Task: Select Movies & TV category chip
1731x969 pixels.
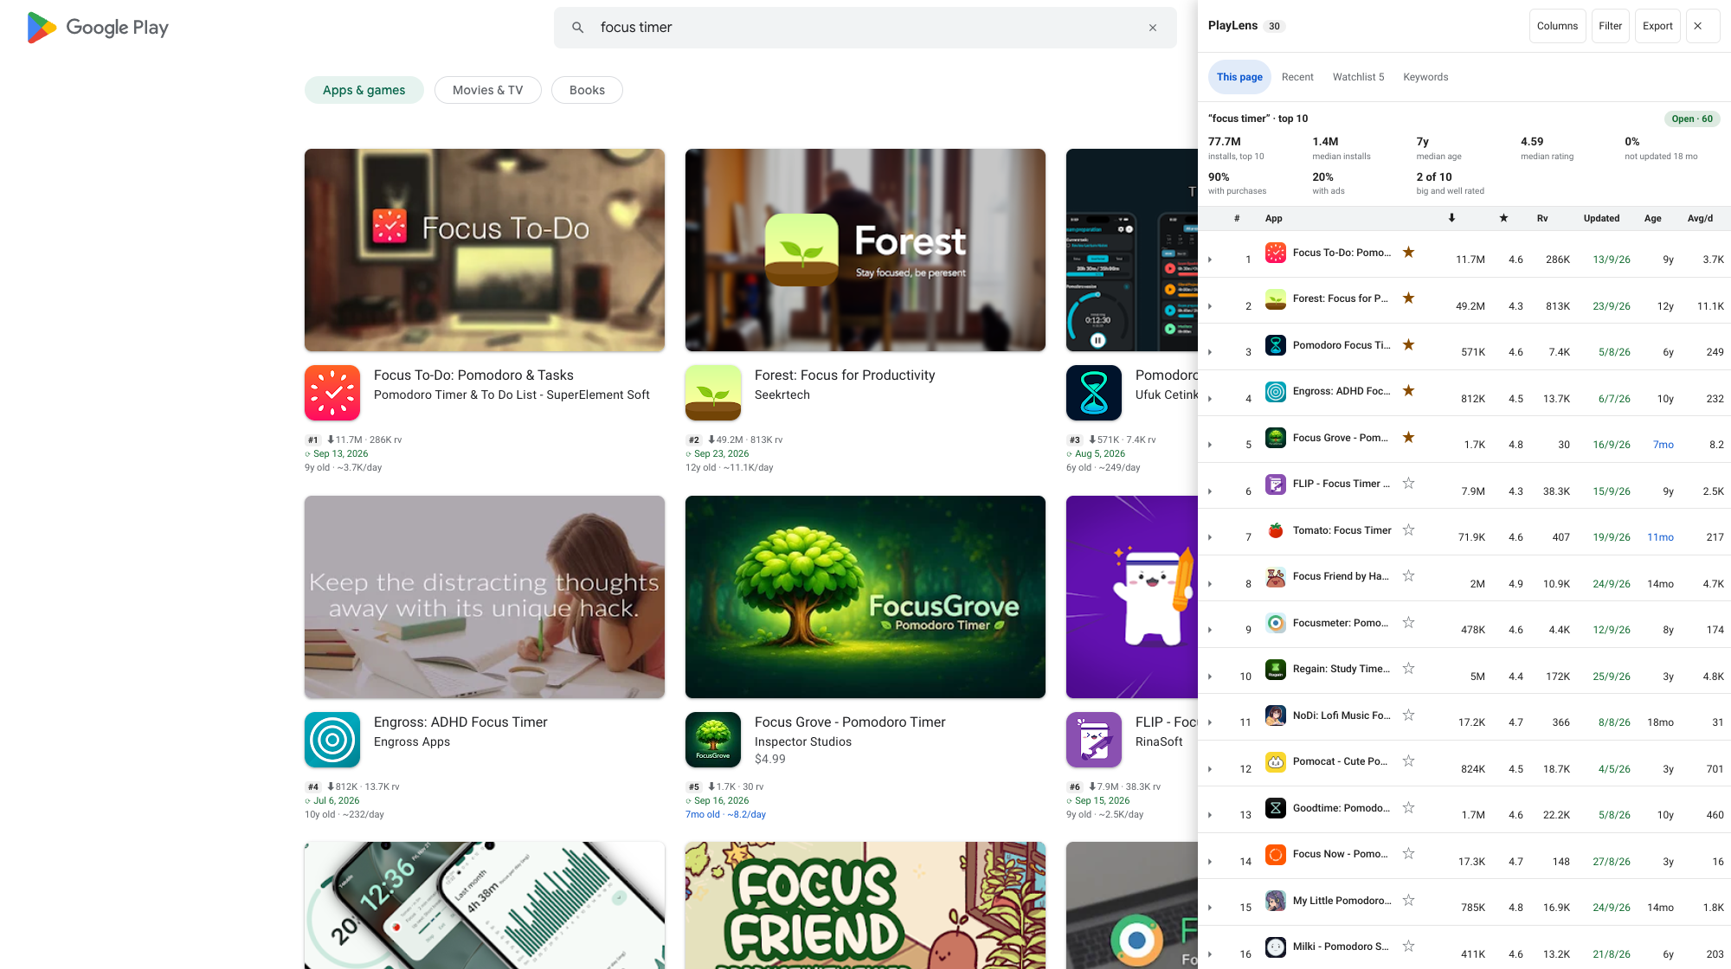Action: [488, 90]
